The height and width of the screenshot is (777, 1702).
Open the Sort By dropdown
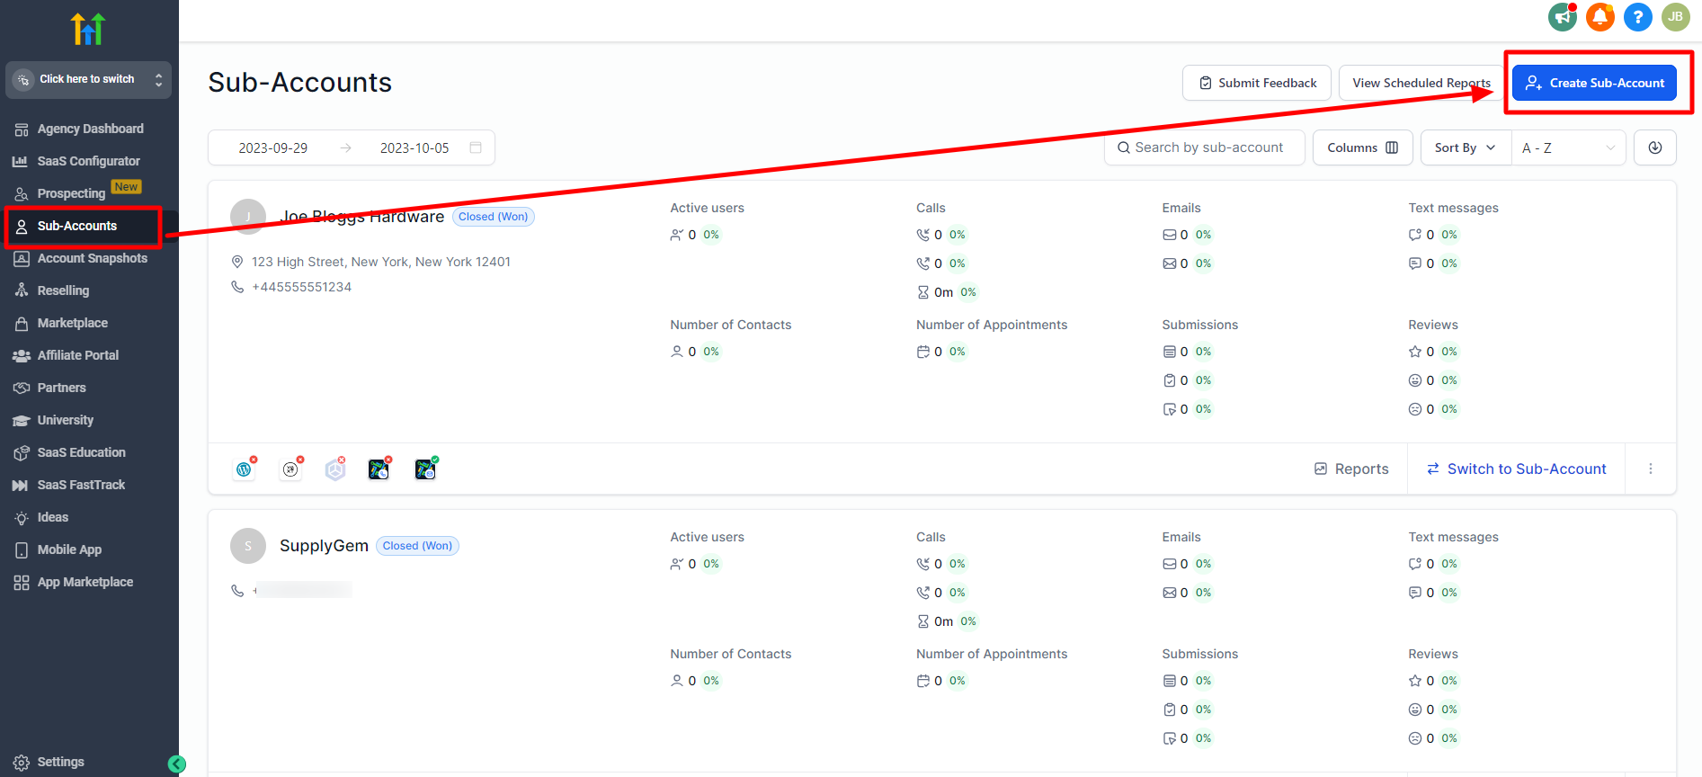(x=1465, y=147)
